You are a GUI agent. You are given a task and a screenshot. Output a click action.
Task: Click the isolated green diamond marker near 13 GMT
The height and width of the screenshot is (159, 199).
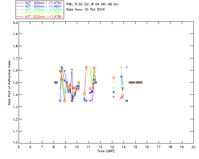pos(113,88)
